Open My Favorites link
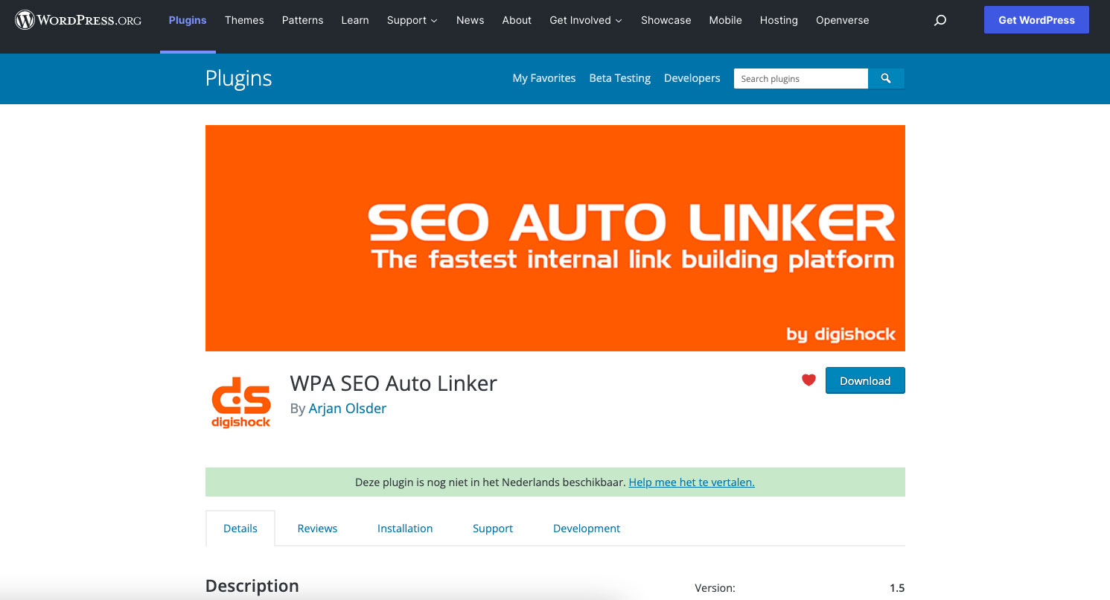Image resolution: width=1110 pixels, height=600 pixels. 544,78
